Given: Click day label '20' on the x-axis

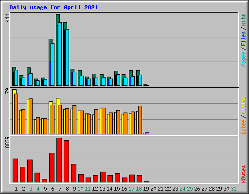Looking at the screenshot, I should pyautogui.click(x=153, y=189).
